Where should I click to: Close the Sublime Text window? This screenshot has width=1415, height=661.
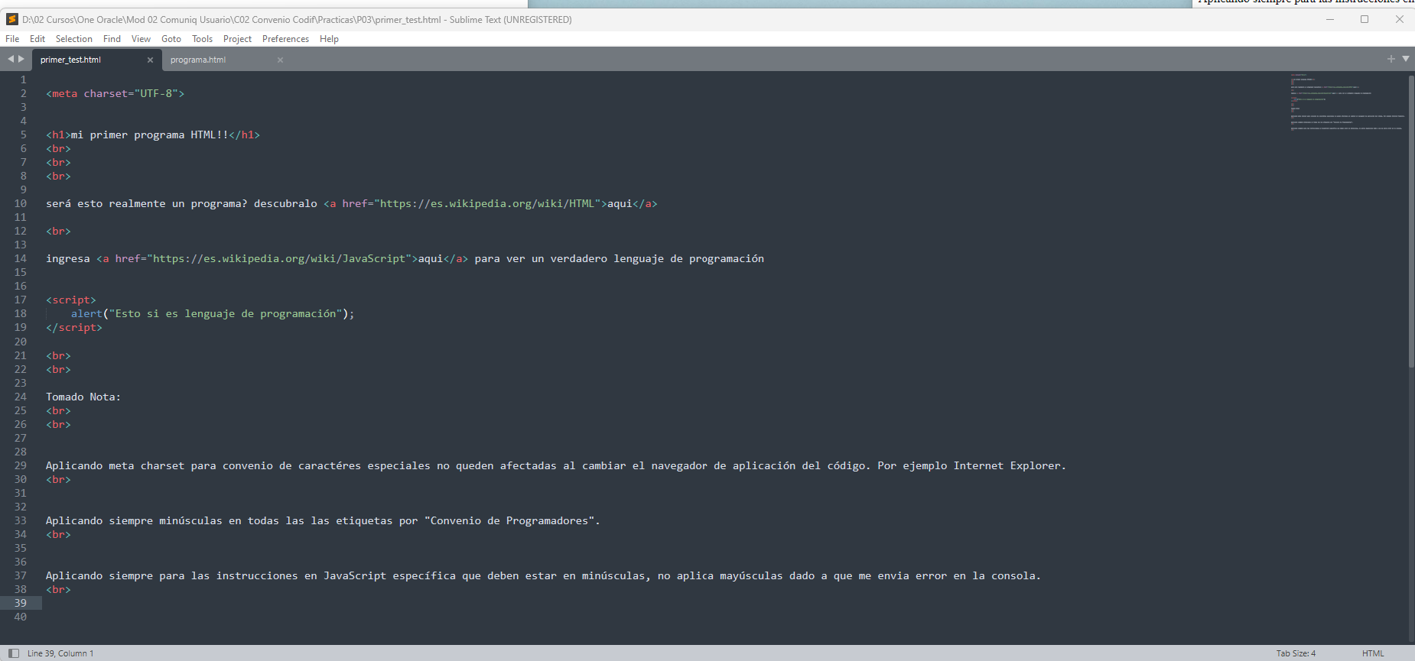[1399, 19]
